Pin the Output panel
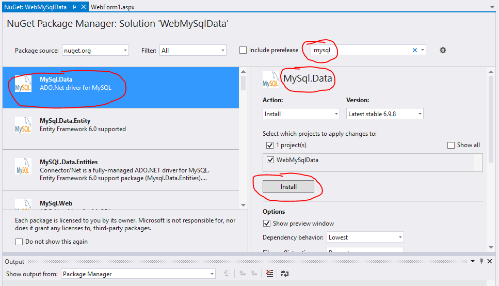The height and width of the screenshot is (286, 499). click(x=481, y=261)
